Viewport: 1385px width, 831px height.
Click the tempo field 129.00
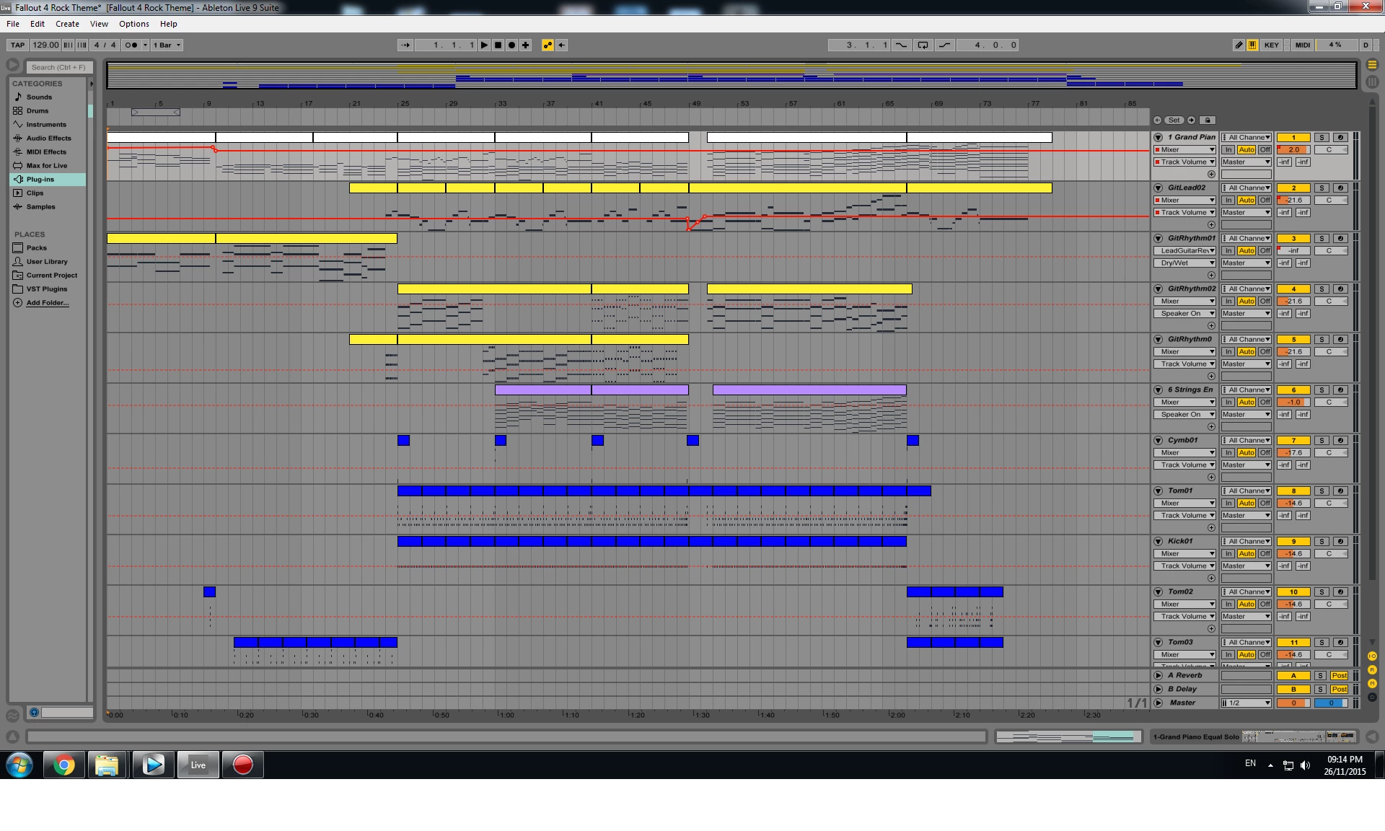[x=45, y=45]
